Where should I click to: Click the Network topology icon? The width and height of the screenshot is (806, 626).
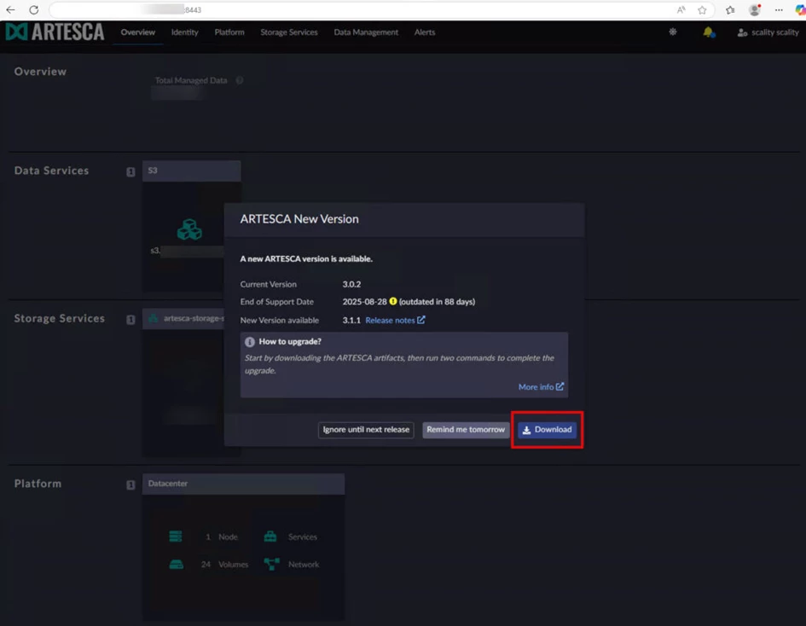click(x=271, y=565)
